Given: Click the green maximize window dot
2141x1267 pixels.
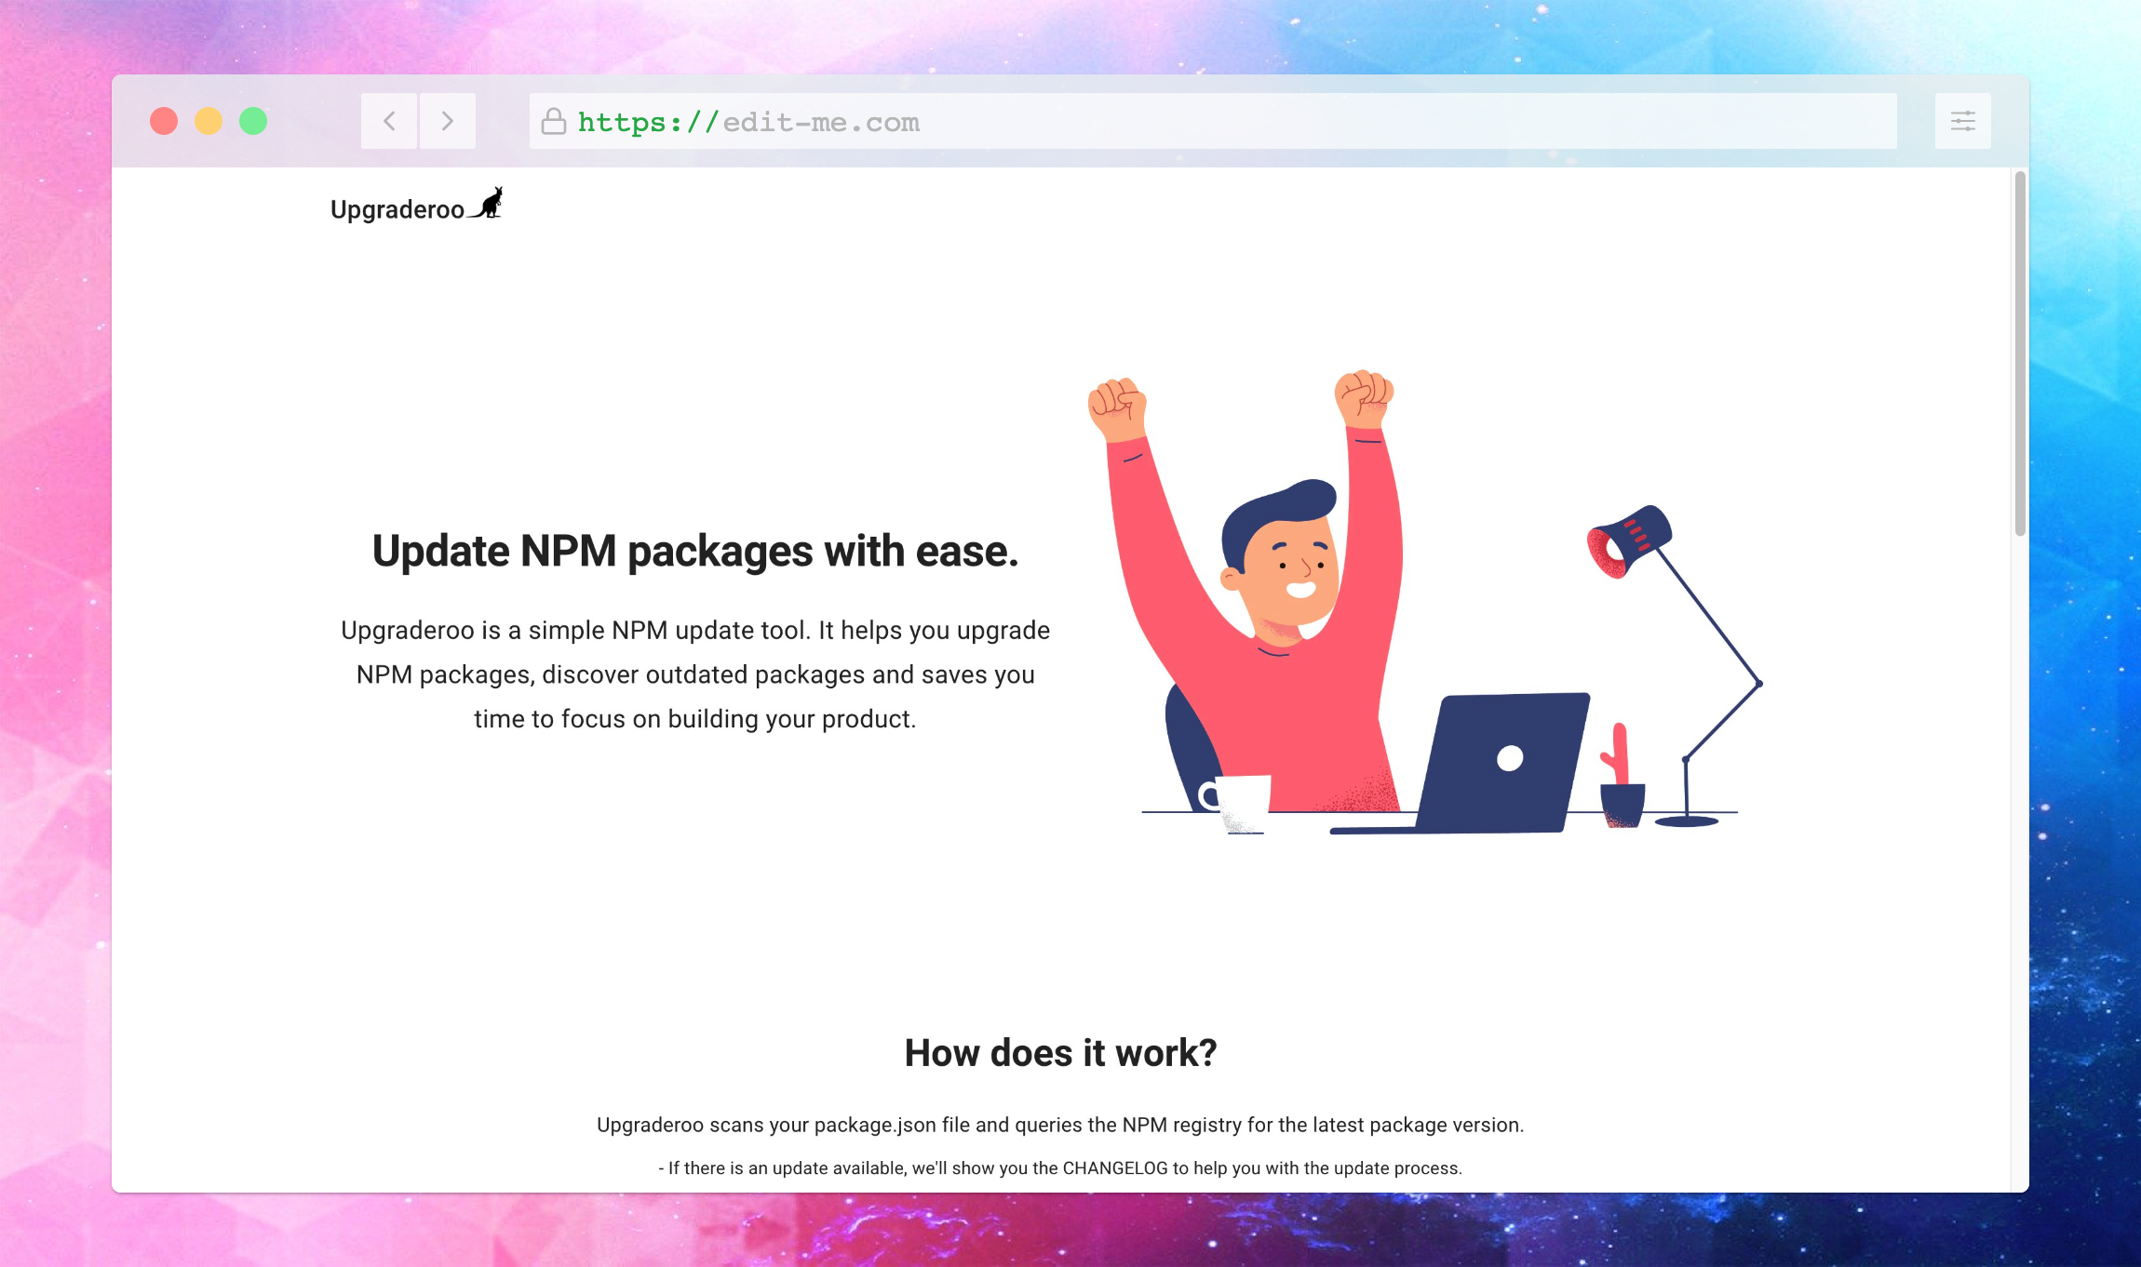Looking at the screenshot, I should point(253,121).
